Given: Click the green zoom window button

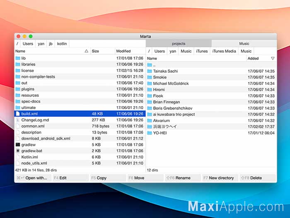Looking at the screenshot, I should pos(31,36).
